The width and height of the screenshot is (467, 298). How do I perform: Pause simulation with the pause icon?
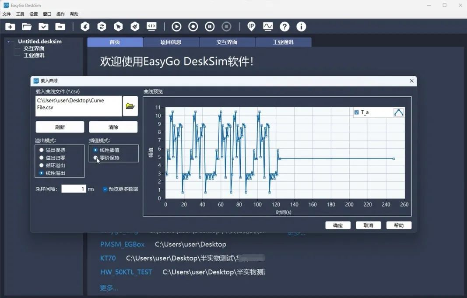pos(210,27)
